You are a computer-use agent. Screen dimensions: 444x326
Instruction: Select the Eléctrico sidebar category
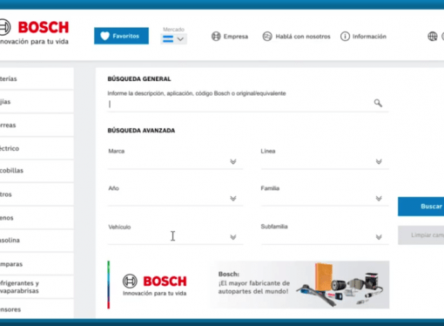(37, 148)
